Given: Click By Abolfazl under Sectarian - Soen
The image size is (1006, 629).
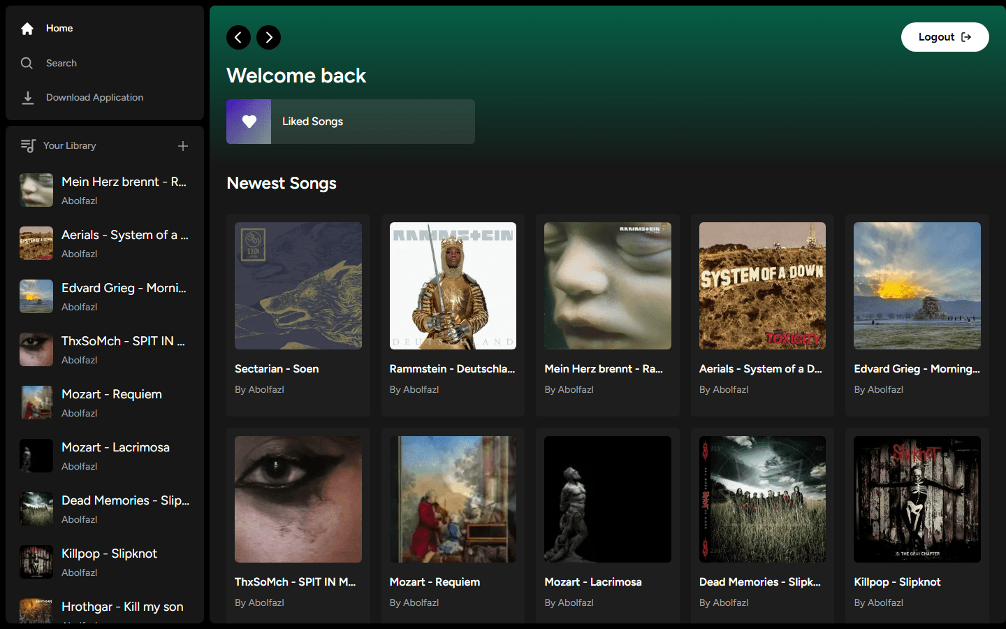Looking at the screenshot, I should pos(259,390).
